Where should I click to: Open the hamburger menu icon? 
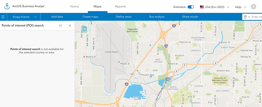(3, 17)
